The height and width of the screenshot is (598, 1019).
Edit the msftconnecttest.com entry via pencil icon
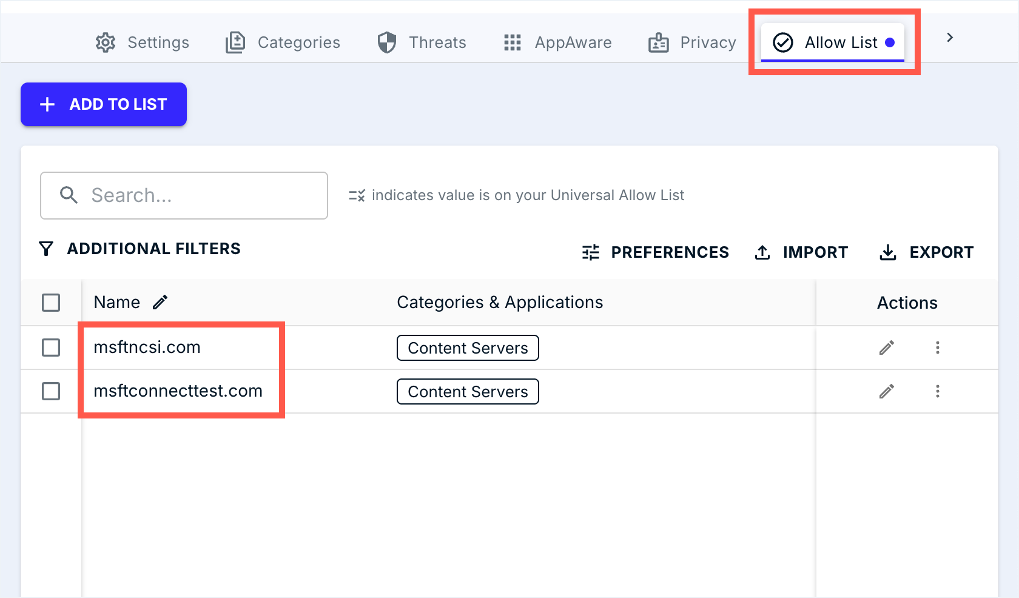click(x=886, y=391)
